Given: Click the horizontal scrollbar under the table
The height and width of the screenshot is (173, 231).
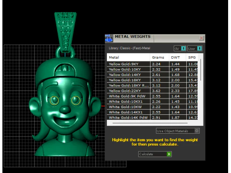Looking at the screenshot, I should [x=150, y=123].
